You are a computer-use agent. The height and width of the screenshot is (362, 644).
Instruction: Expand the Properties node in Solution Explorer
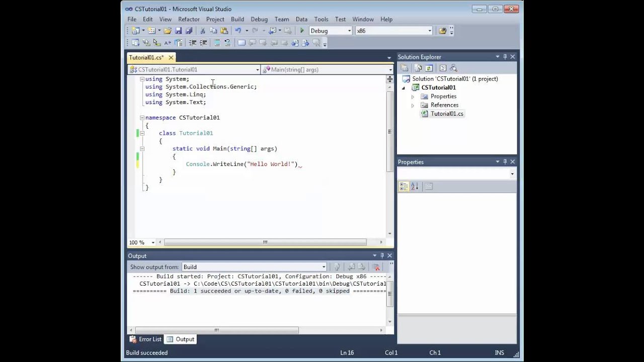click(413, 97)
